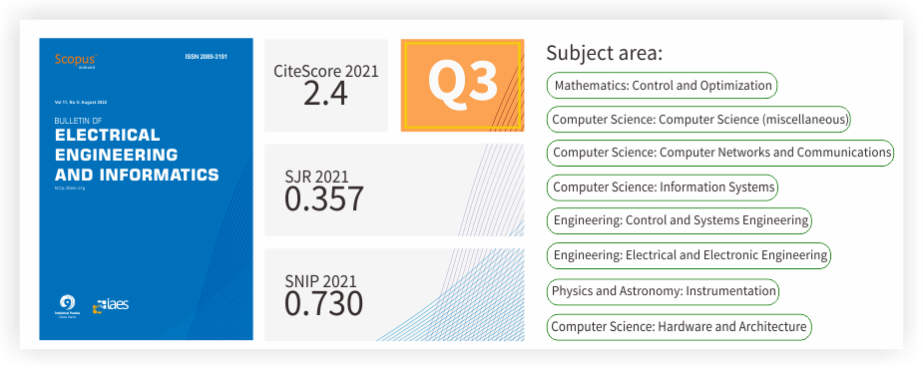
Task: Click the Intelektual Pustaka circular logo
Action: 68,305
